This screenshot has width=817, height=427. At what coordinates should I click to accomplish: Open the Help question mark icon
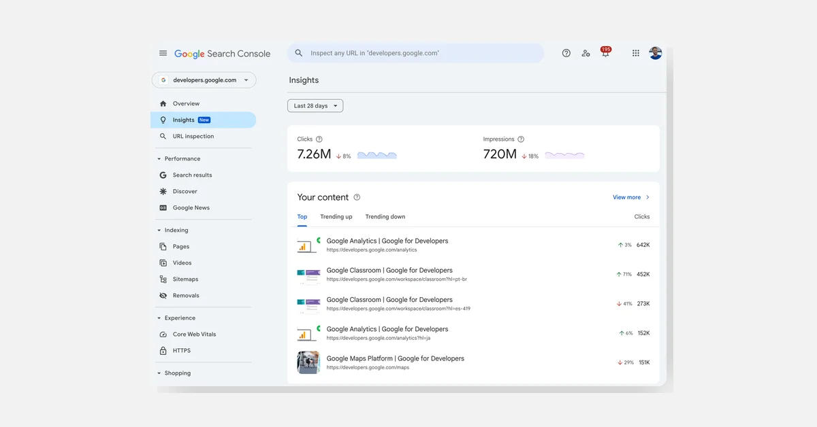coord(566,53)
